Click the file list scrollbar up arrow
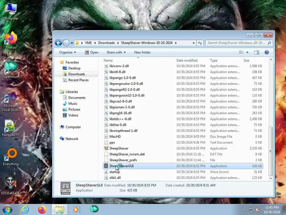Viewport: 286px width, 215px height. tap(271, 60)
